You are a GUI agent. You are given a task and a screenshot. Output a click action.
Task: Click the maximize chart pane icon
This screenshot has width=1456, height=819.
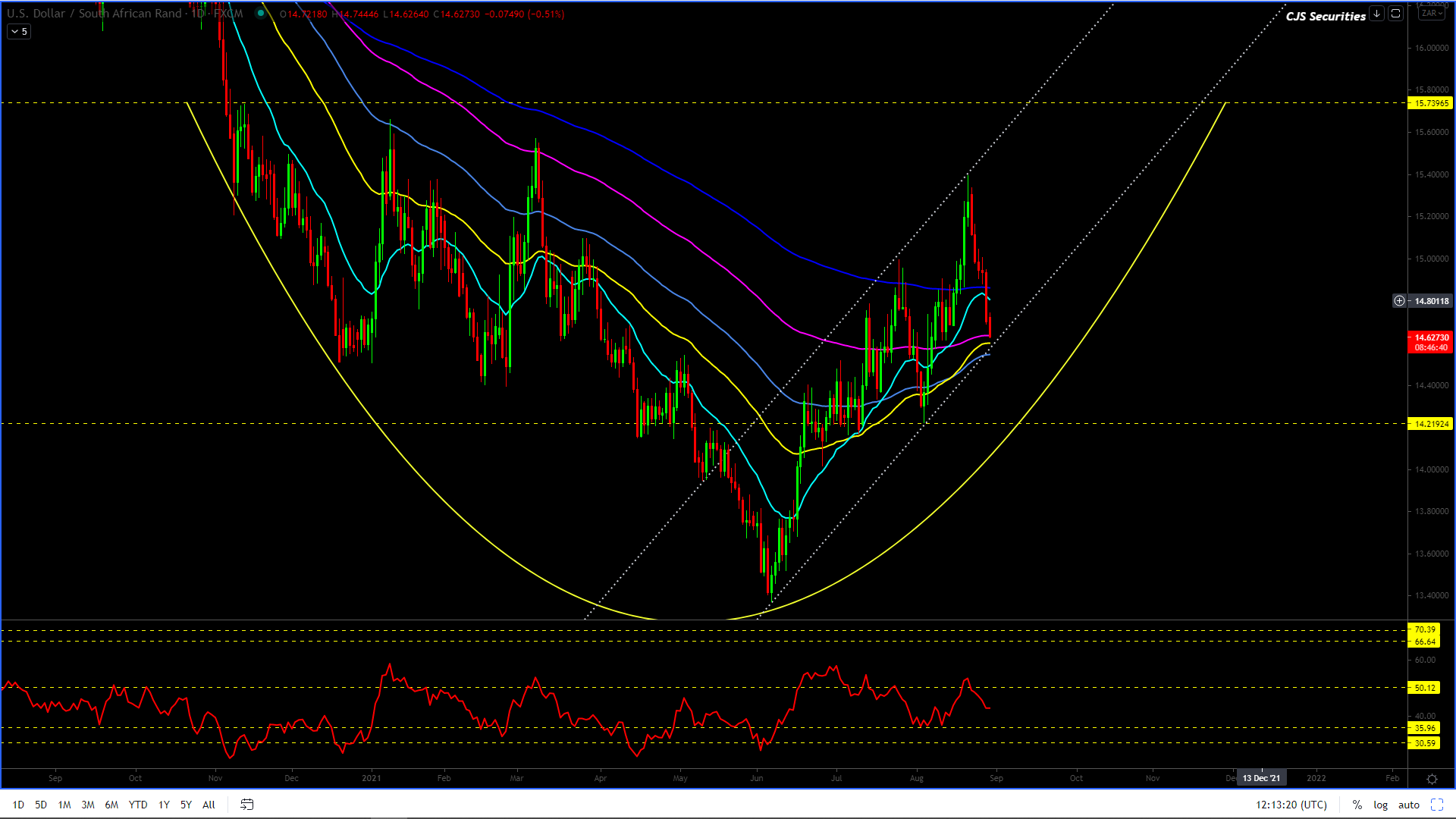(1395, 14)
